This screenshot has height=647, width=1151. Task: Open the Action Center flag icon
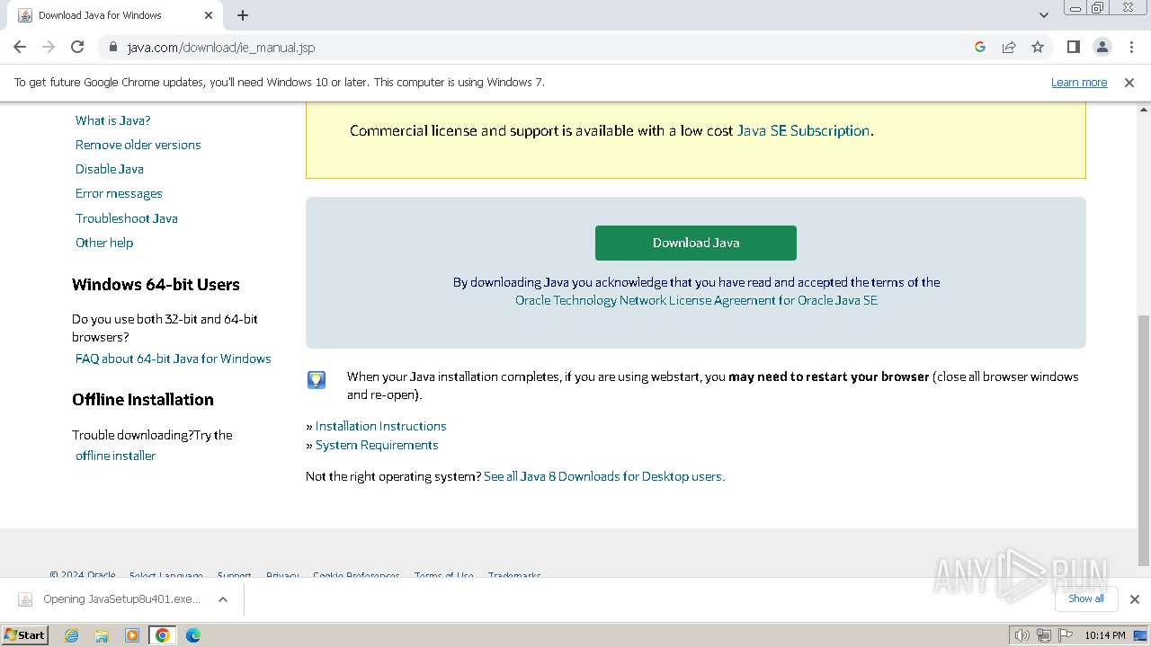[1066, 635]
